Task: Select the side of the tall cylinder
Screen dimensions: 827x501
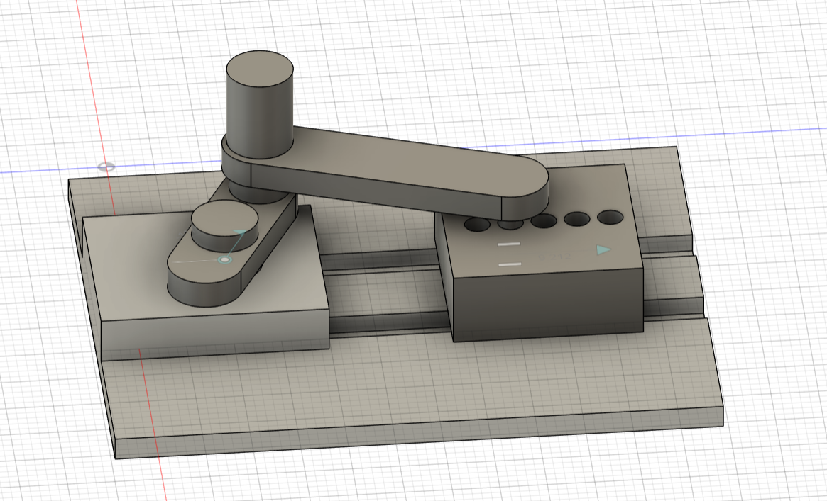Action: coord(258,117)
